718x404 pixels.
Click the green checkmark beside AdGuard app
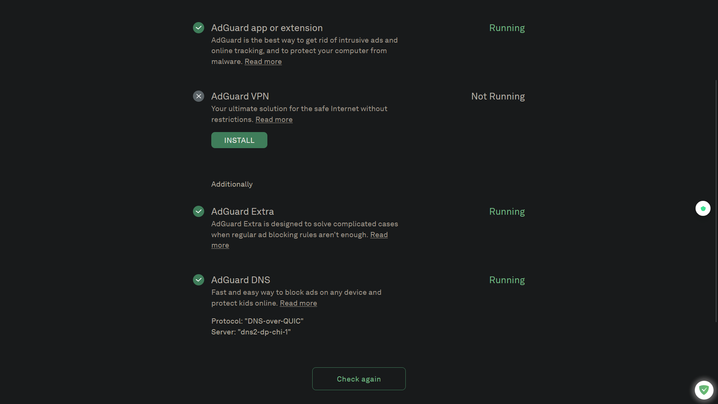pos(198,27)
